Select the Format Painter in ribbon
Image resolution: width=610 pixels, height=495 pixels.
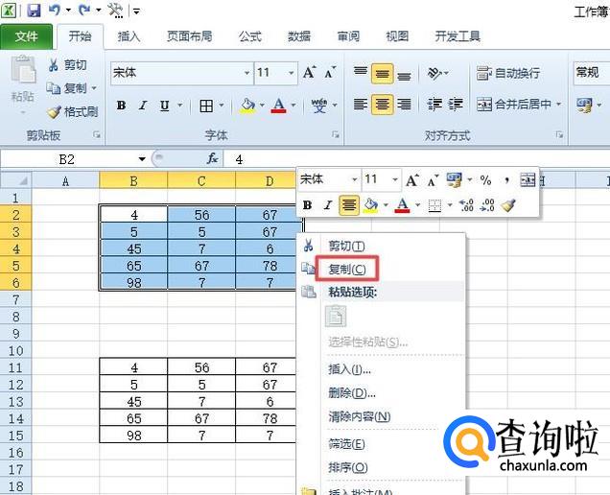(x=72, y=112)
